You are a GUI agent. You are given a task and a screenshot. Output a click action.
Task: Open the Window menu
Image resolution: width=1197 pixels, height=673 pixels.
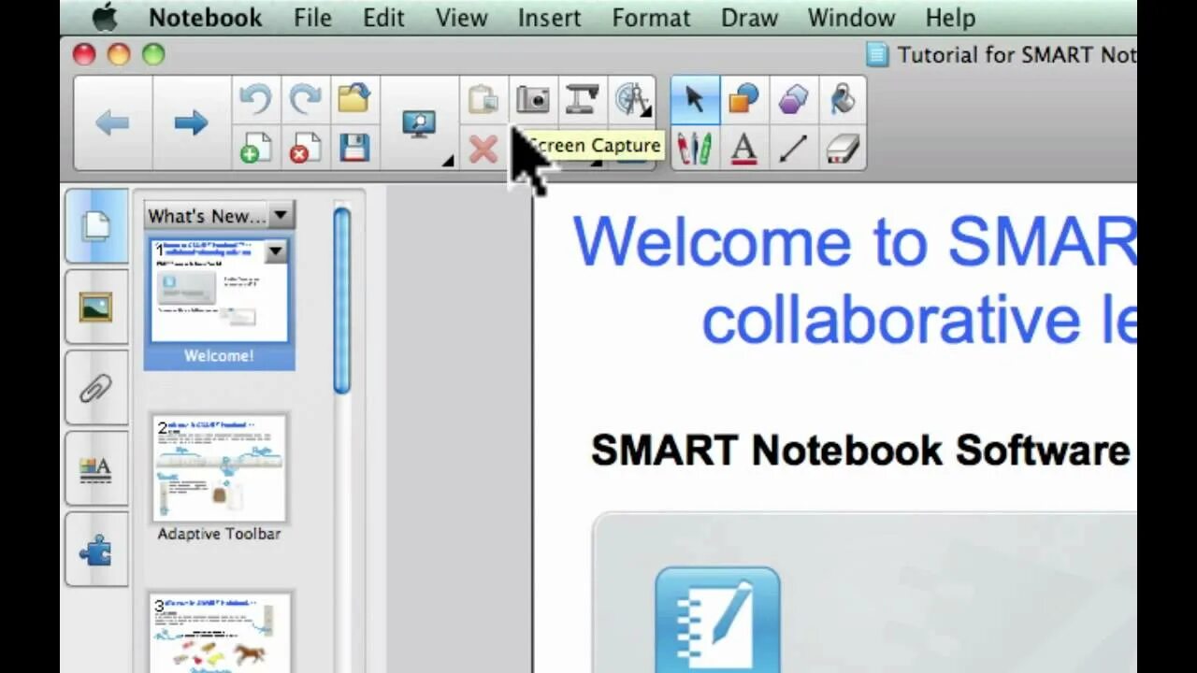(851, 17)
